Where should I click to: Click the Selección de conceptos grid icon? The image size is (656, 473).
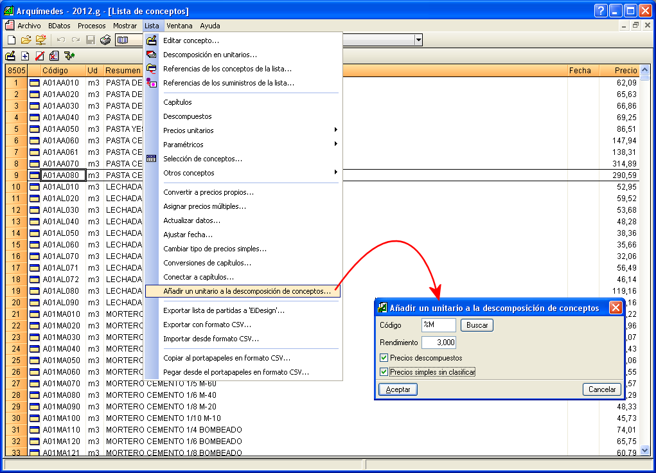(x=152, y=159)
